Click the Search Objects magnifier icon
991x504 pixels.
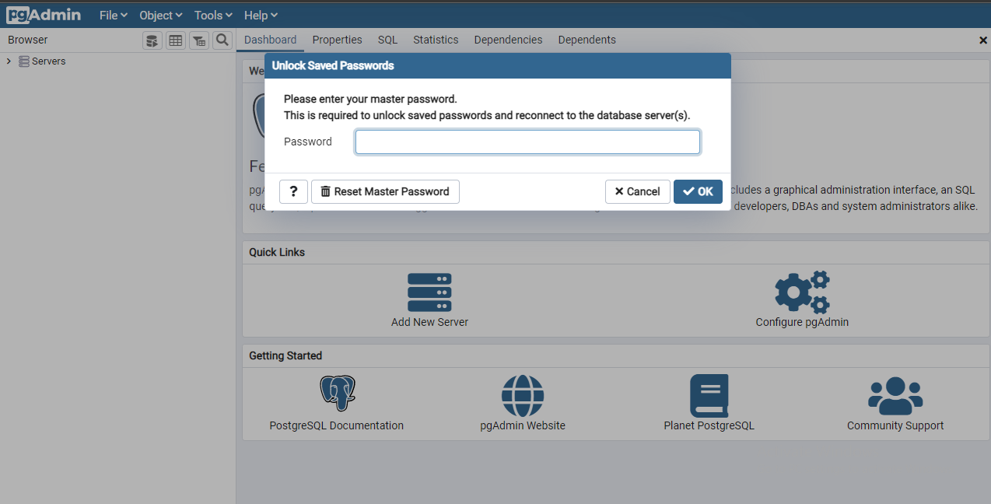(x=222, y=40)
